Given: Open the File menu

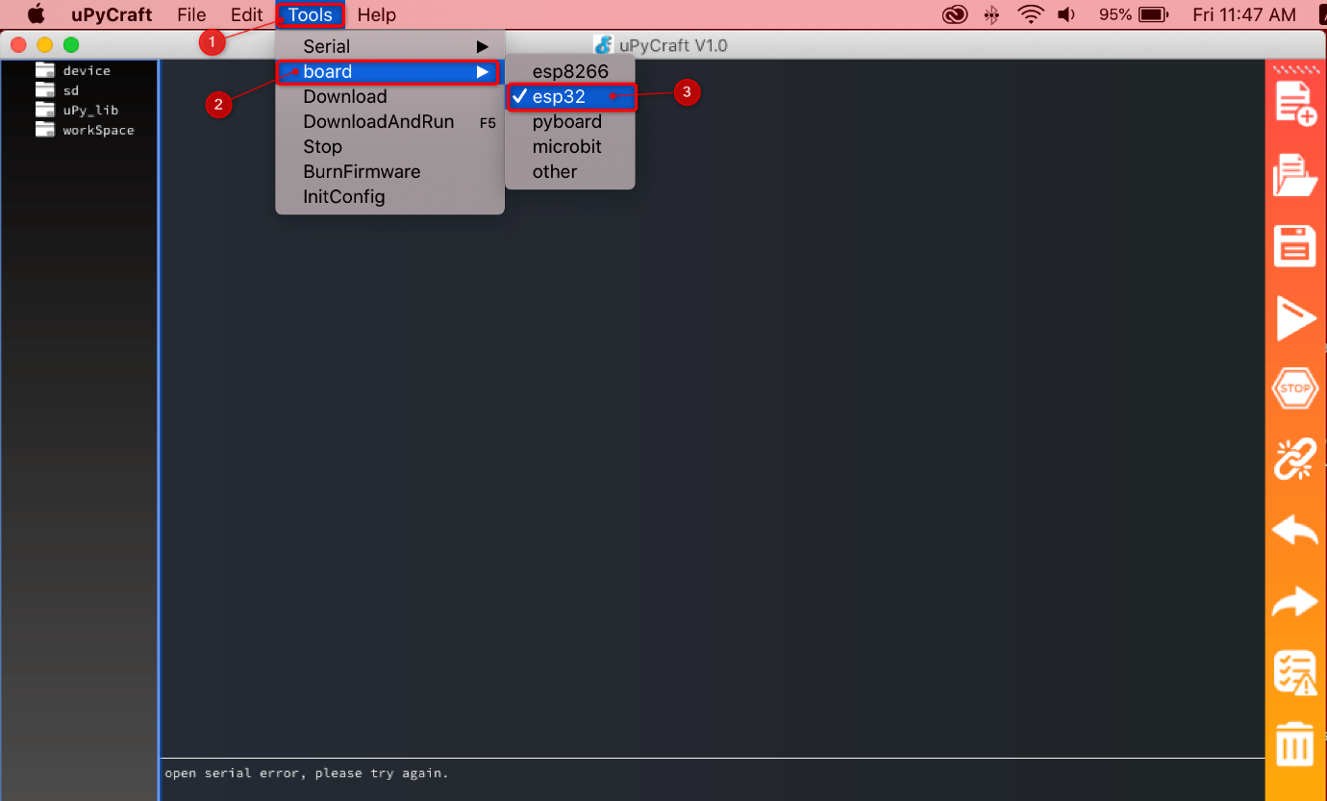Looking at the screenshot, I should pos(191,14).
